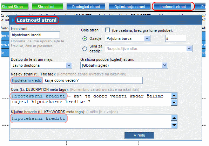Focus the Ime strani input field
The image size is (209, 146).
tap(35, 35)
